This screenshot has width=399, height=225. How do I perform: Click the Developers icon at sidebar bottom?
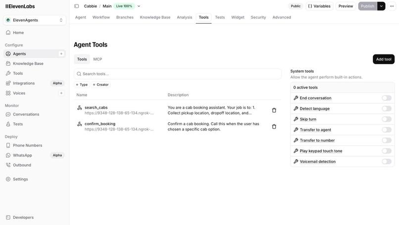click(x=8, y=218)
